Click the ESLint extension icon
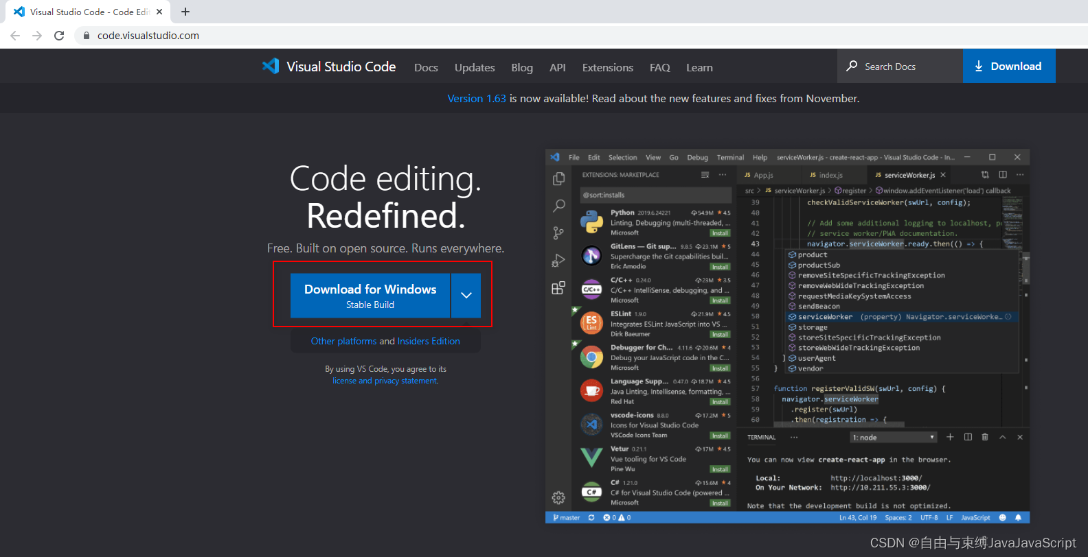The width and height of the screenshot is (1088, 557). [591, 323]
